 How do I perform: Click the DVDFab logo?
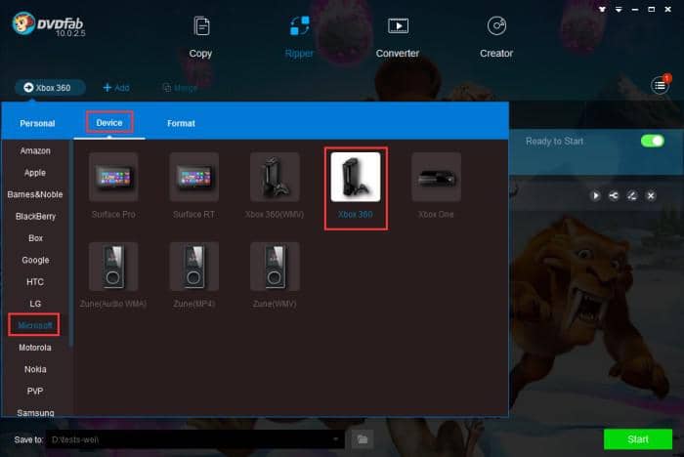point(49,24)
